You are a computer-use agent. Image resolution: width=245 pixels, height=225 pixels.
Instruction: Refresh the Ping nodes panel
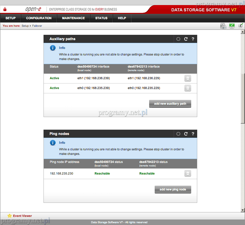click(x=186, y=134)
